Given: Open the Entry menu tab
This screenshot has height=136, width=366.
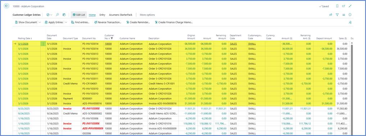Looking at the screenshot, I should [x=102, y=15].
